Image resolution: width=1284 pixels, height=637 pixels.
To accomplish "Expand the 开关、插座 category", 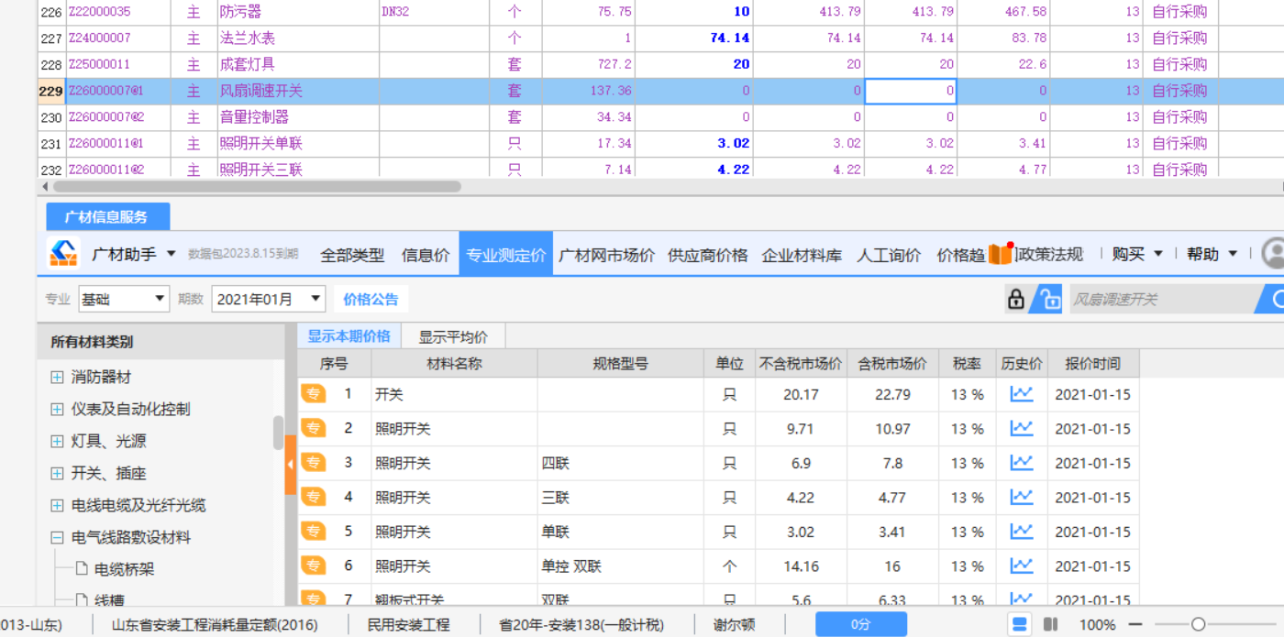I will point(57,473).
